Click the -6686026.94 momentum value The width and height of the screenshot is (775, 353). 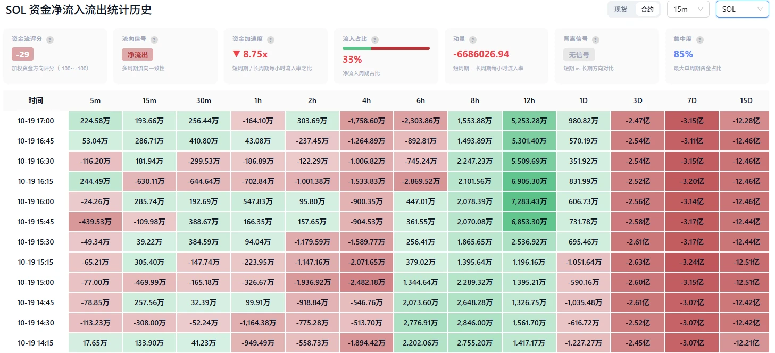[481, 54]
